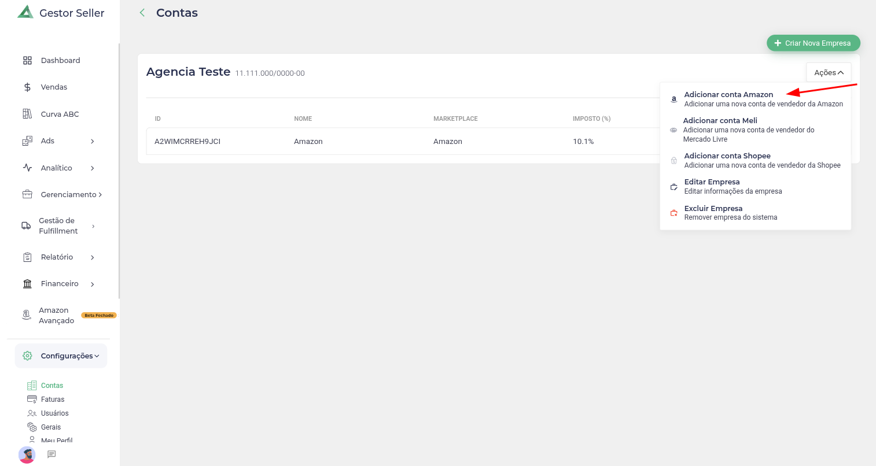Click the chat message icon at bottom
The width and height of the screenshot is (876, 466).
coord(51,454)
